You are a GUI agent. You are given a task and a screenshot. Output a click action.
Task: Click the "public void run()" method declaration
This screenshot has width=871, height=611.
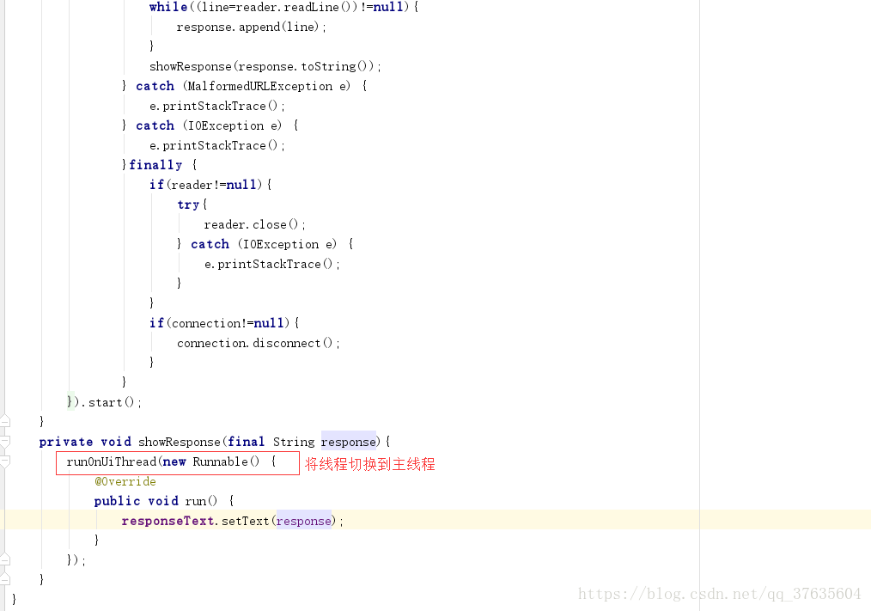(155, 501)
